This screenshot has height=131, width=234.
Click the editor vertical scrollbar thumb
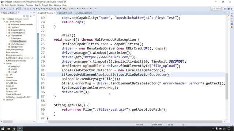click(227, 86)
